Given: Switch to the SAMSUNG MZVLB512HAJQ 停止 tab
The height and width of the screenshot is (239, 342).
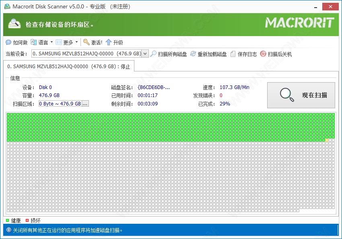Looking at the screenshot, I should 69,66.
